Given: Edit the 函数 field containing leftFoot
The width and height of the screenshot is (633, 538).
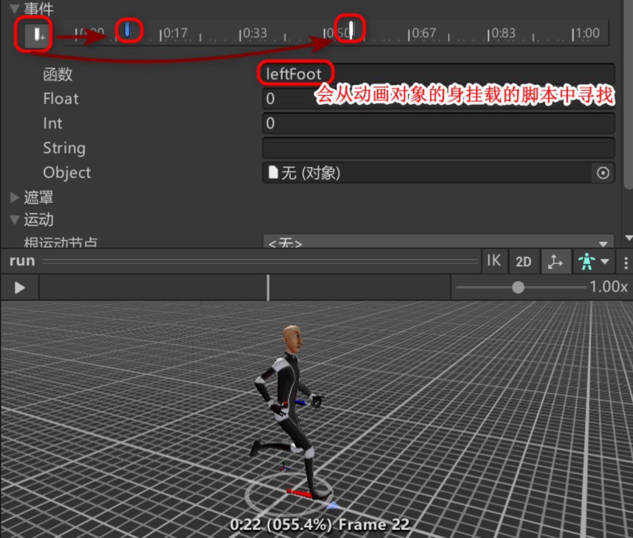Looking at the screenshot, I should 438,74.
